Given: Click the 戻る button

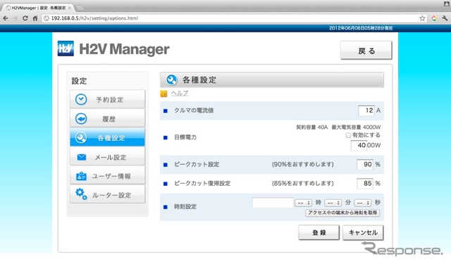Looking at the screenshot, I should point(366,51).
